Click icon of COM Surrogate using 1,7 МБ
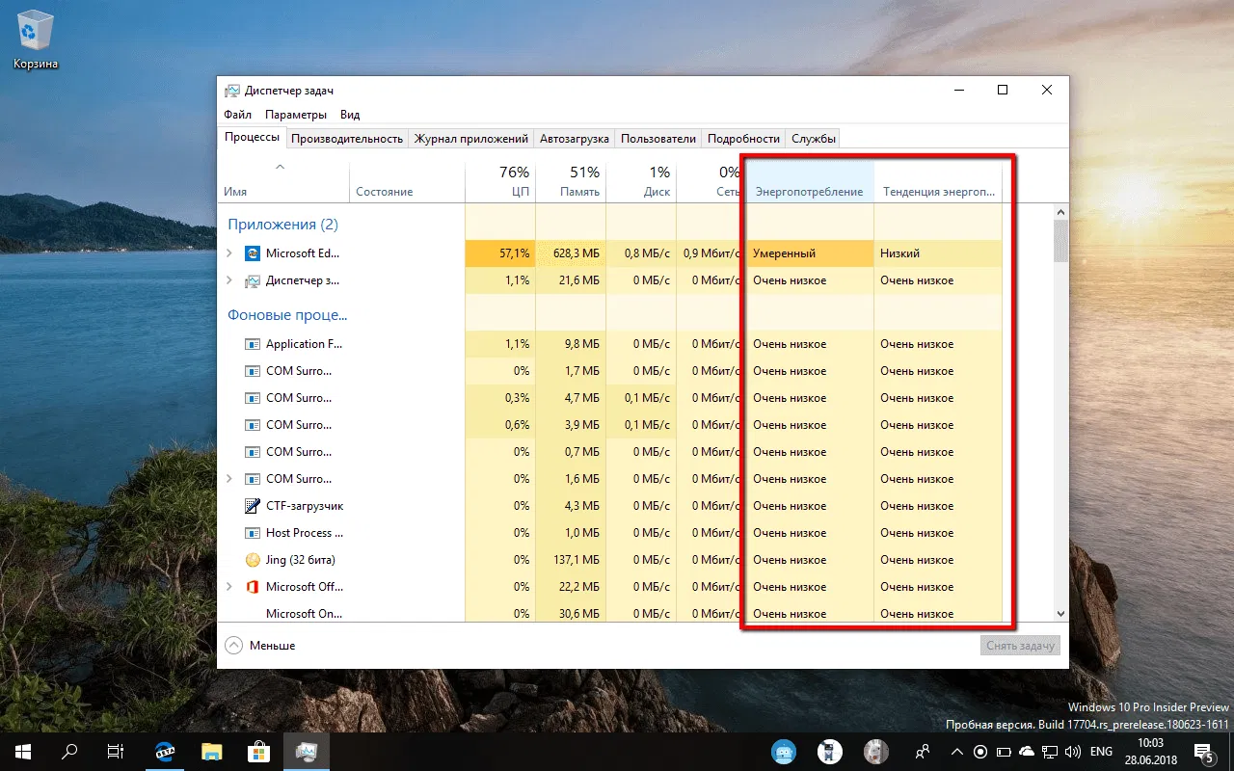1234x771 pixels. coord(253,371)
